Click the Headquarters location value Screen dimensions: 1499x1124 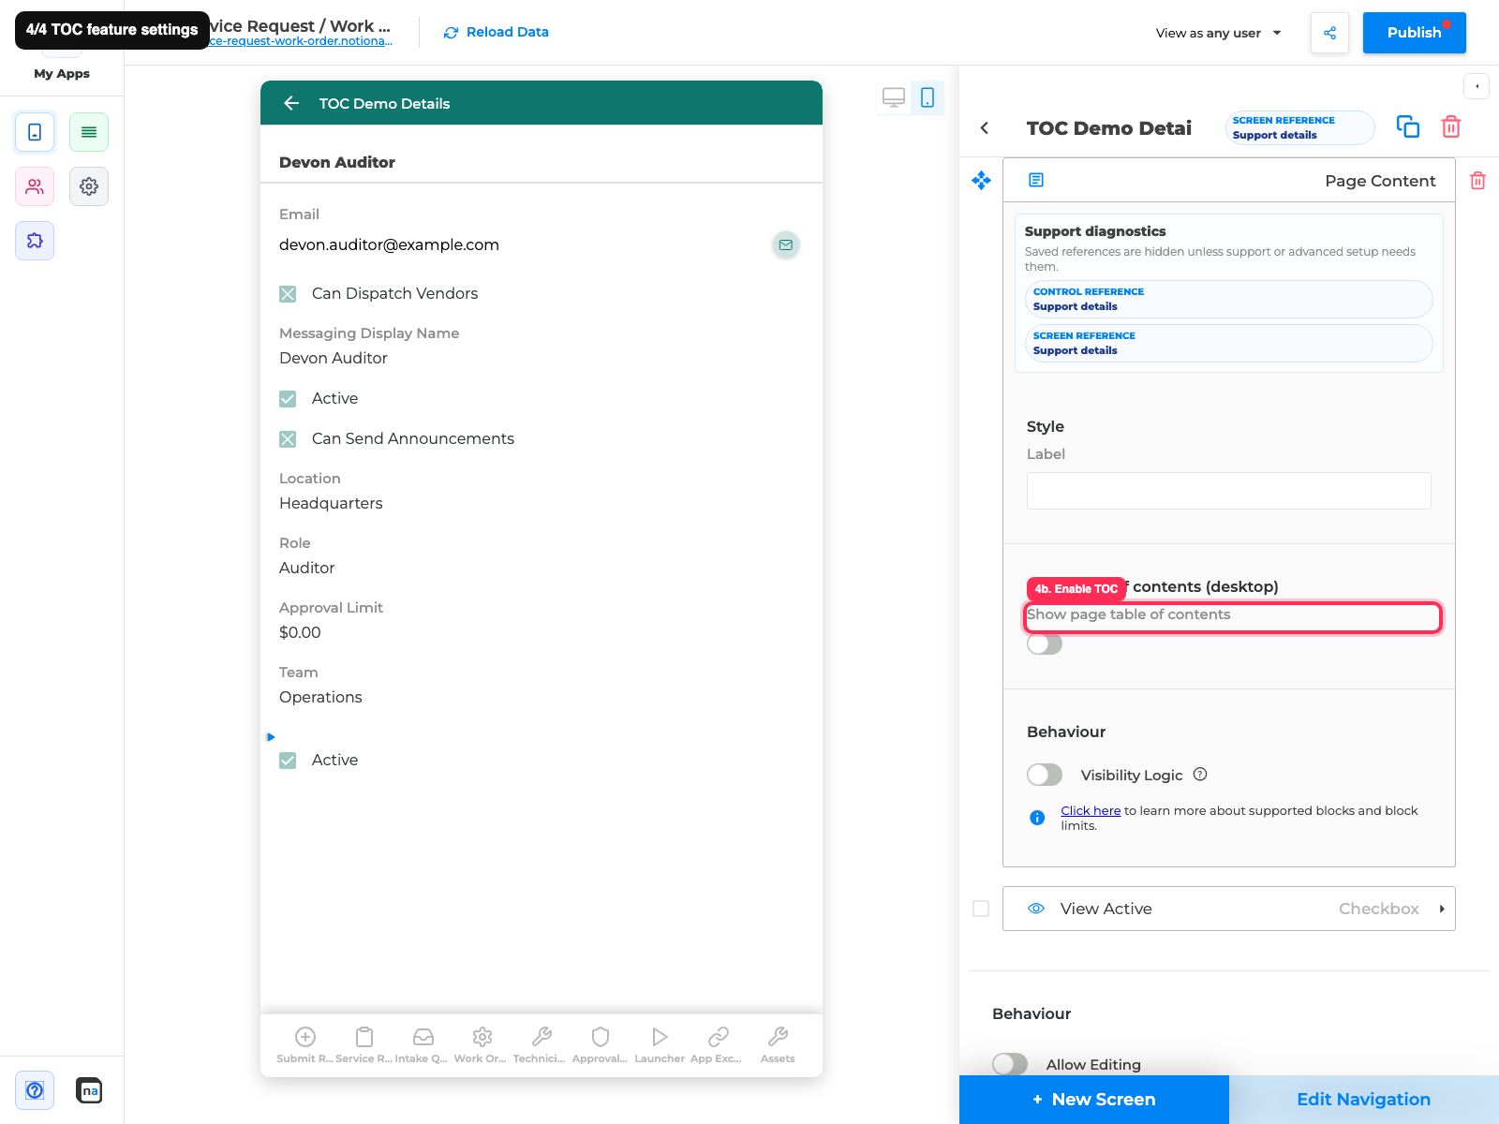coord(331,503)
